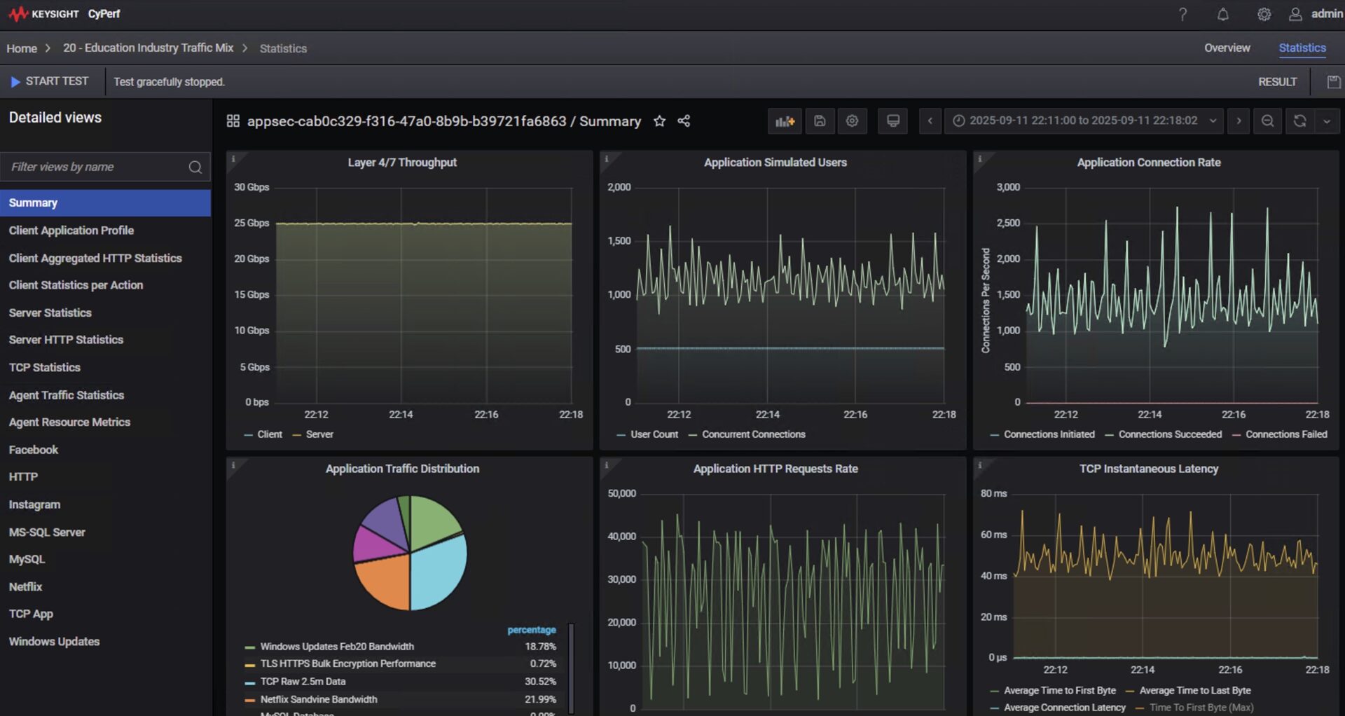Mark dashboard favorite with the star icon

(x=659, y=121)
